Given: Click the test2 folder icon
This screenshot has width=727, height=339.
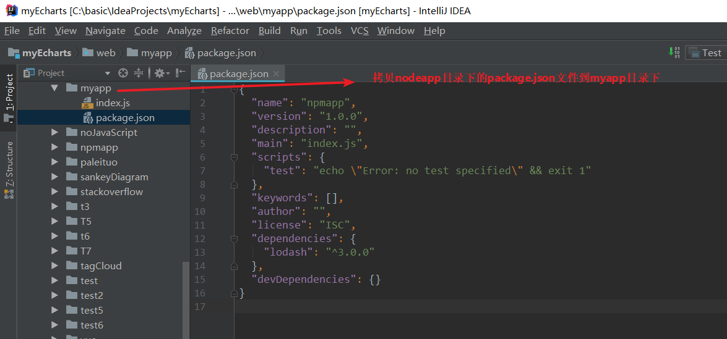Looking at the screenshot, I should coord(71,295).
